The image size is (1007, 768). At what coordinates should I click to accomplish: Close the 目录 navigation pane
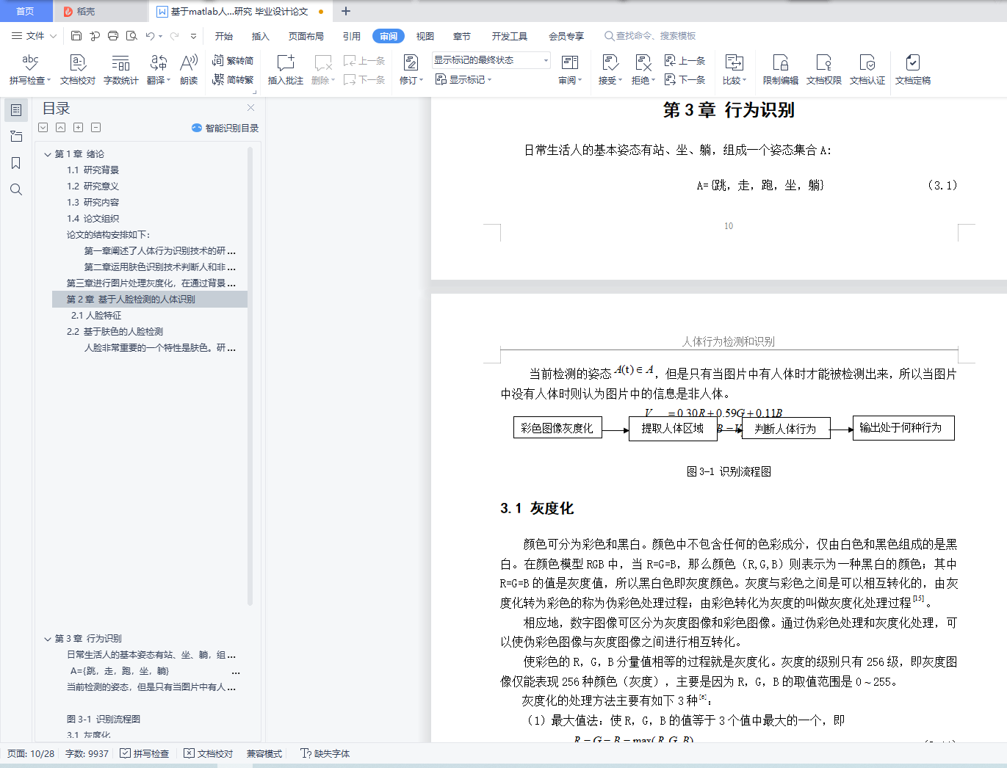(x=251, y=108)
